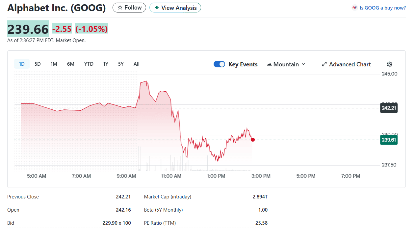The image size is (416, 229).
Task: Click the 9:00 AM time axis label
Action: click(126, 176)
